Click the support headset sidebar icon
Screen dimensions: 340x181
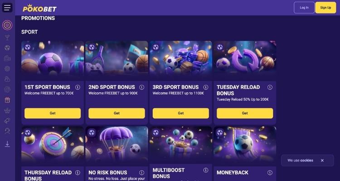point(7,131)
